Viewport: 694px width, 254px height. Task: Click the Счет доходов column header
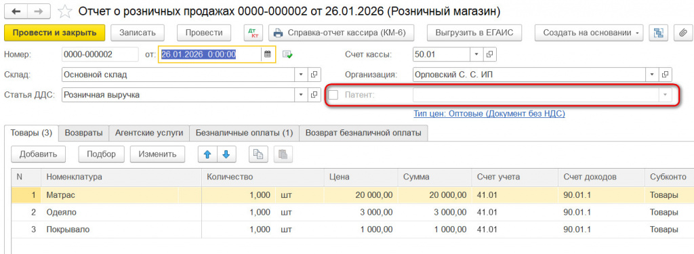pyautogui.click(x=601, y=177)
